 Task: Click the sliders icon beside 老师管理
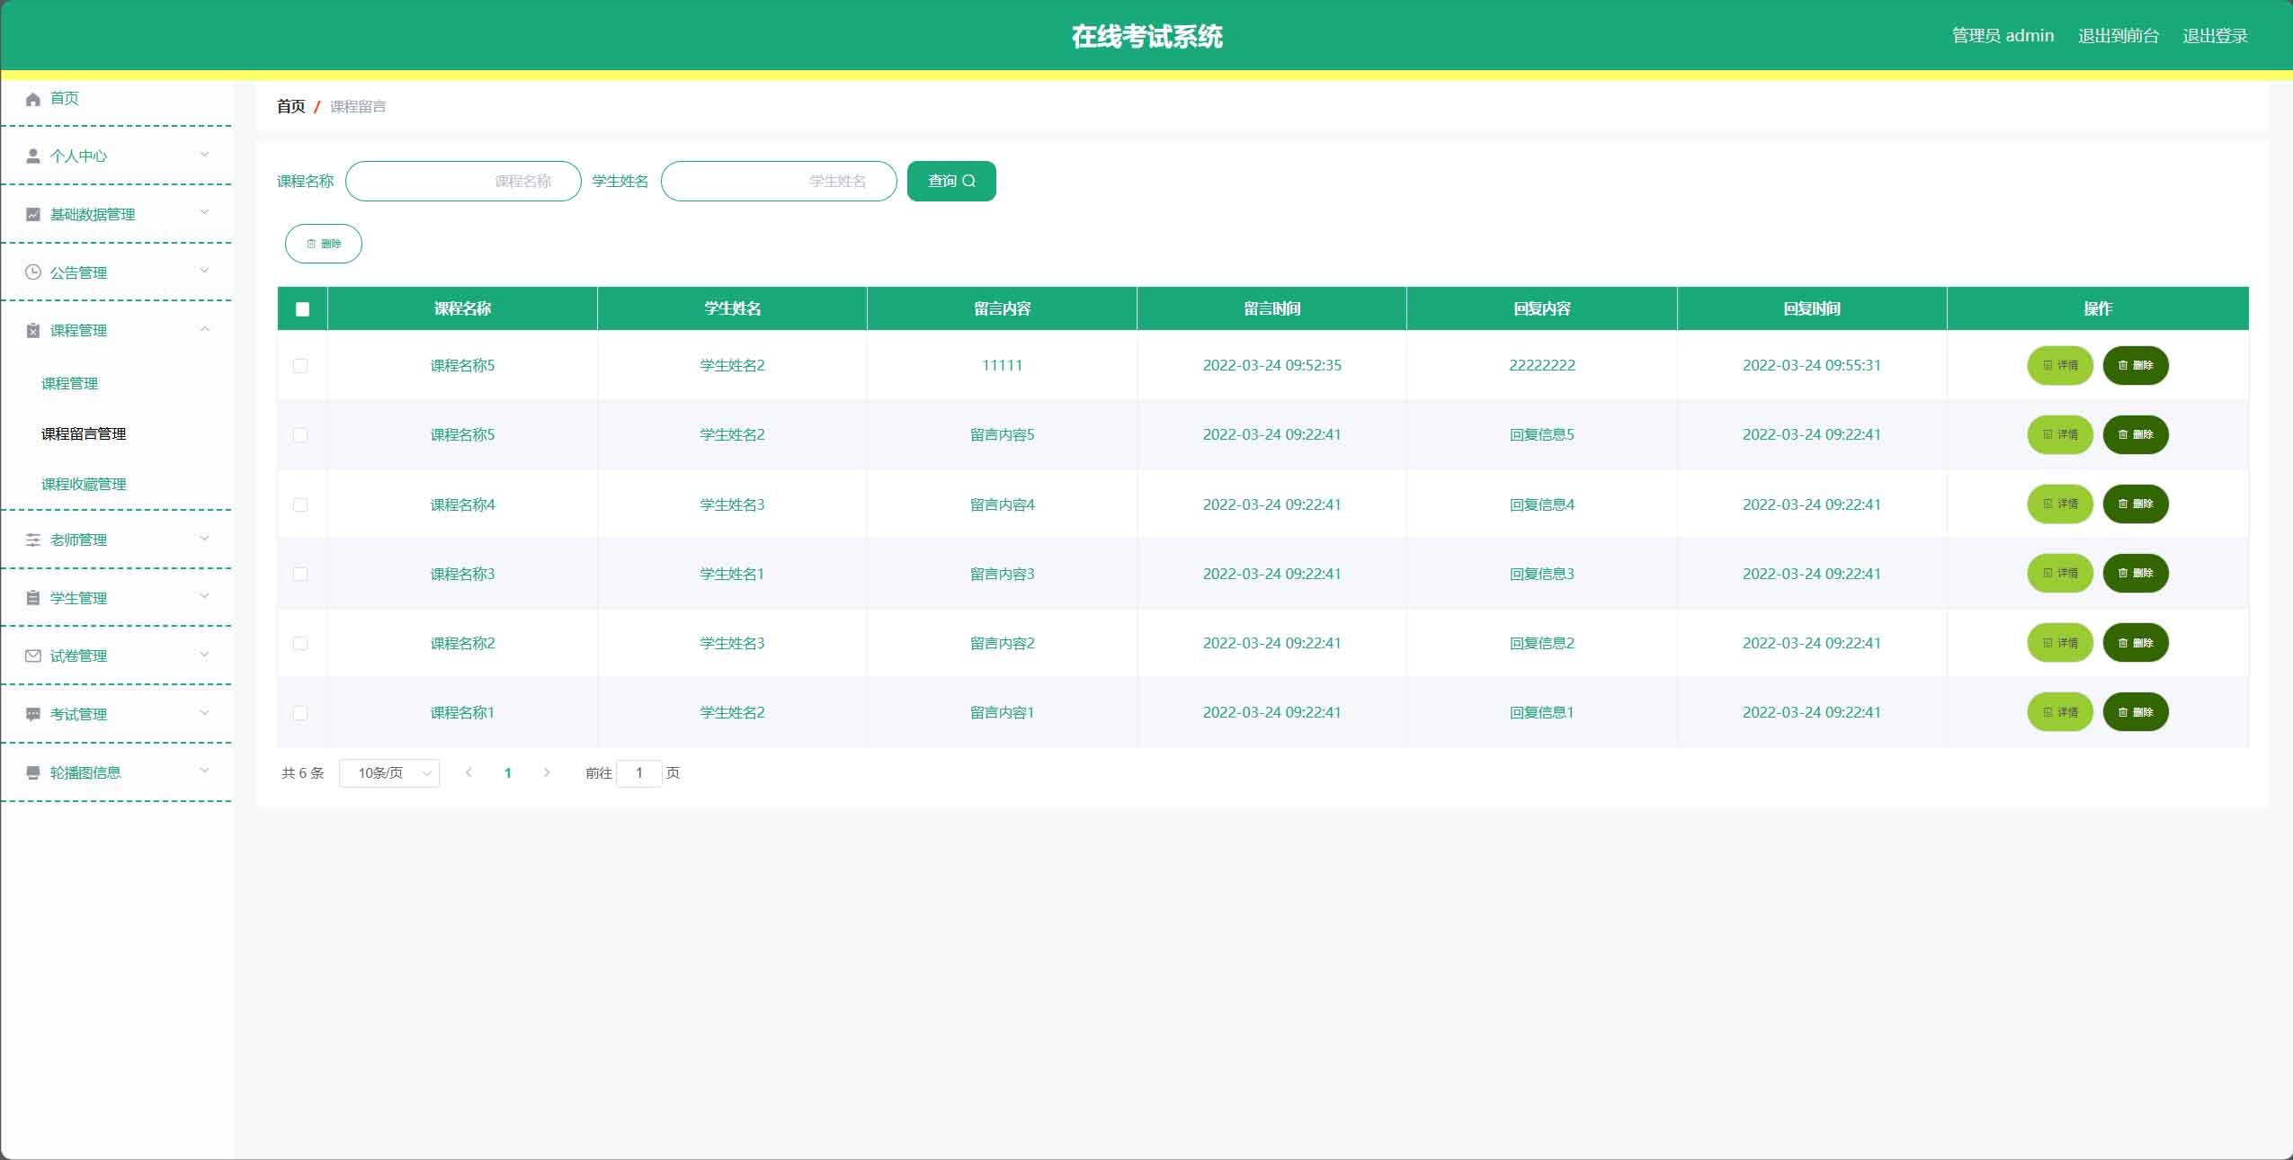tap(33, 540)
